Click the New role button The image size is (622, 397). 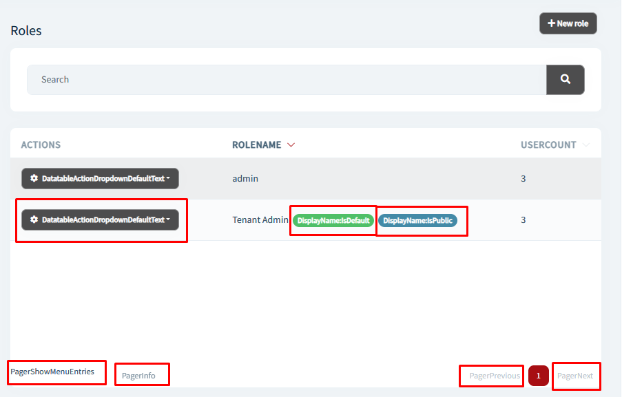568,23
